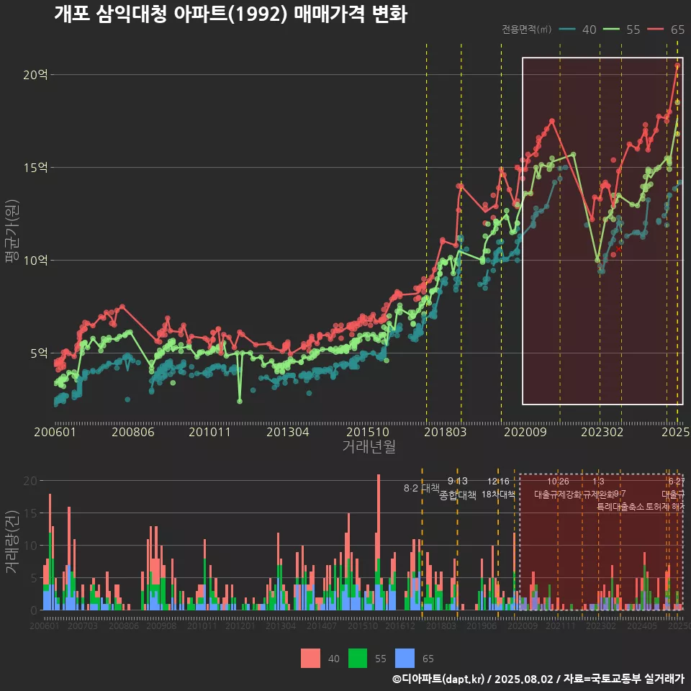691x691 pixels.
Task: Click the 10·26 대출규제강화 policy annotation
Action: (558, 488)
